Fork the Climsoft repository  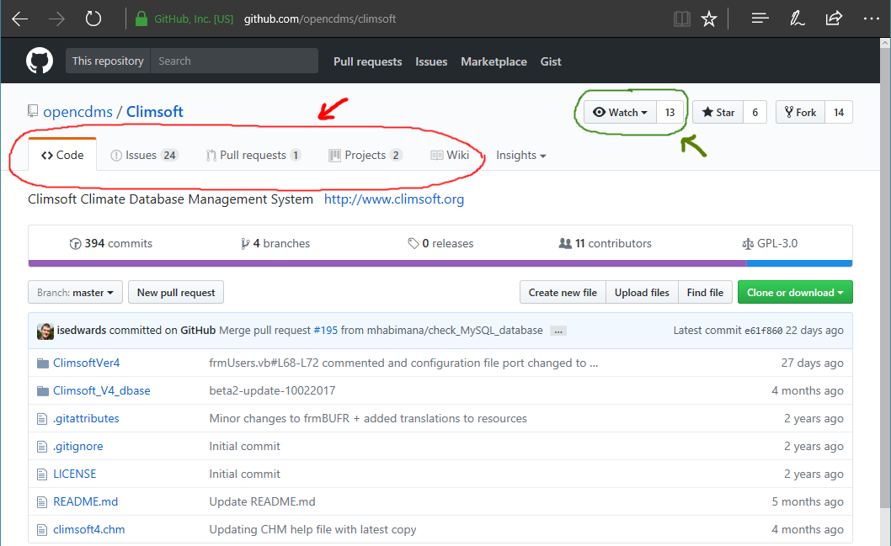coord(800,113)
